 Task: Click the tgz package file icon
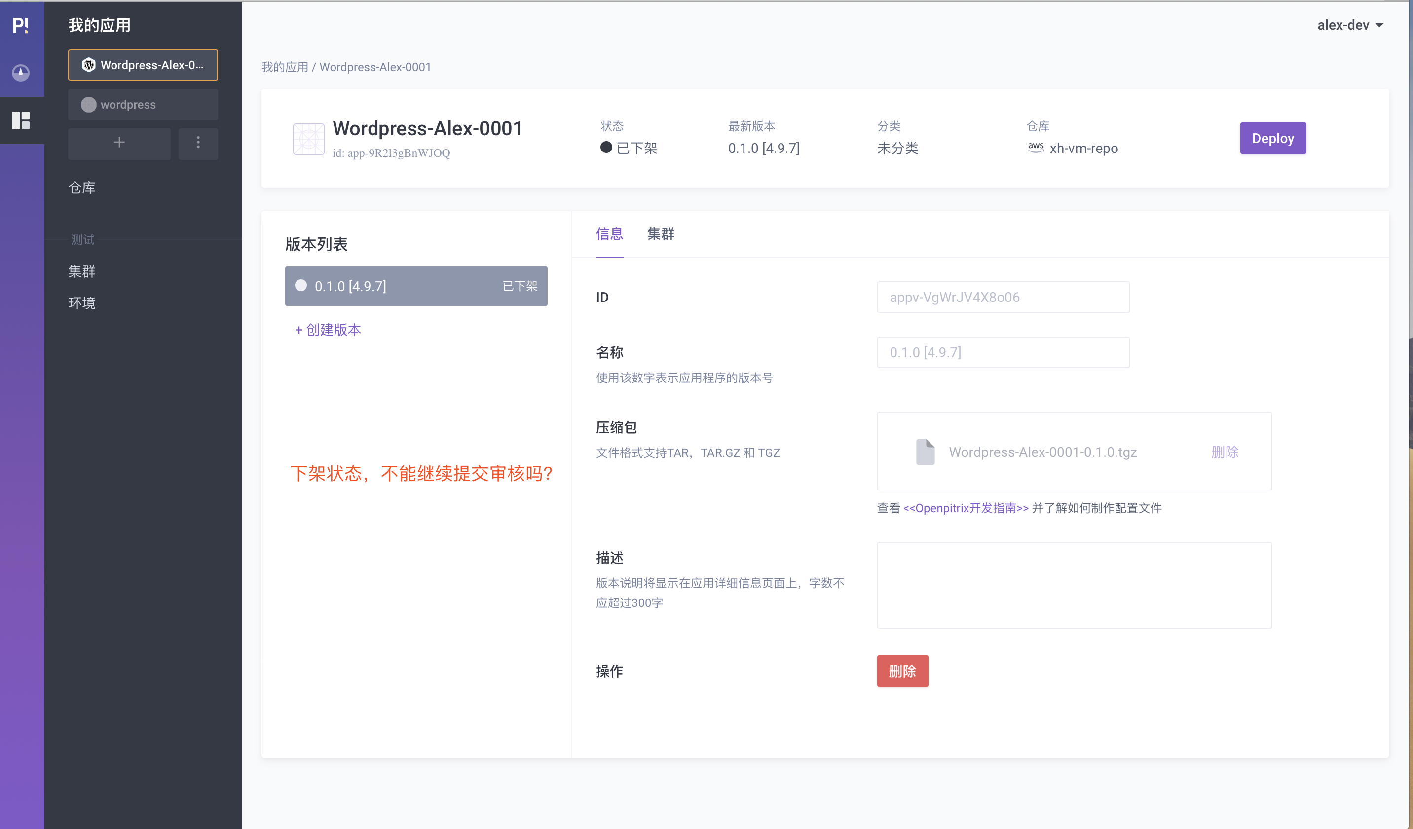(925, 452)
